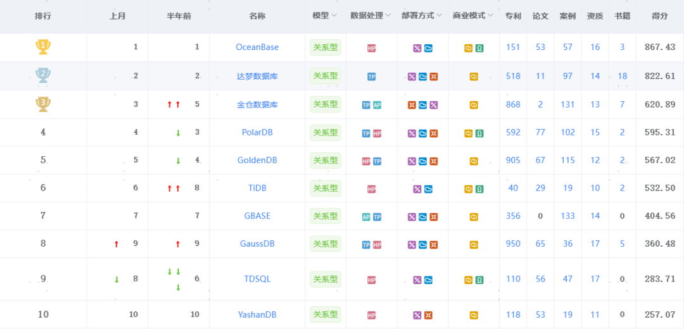Screen dimensions: 684x329
Task: Open the TiDB link
Action: point(257,189)
